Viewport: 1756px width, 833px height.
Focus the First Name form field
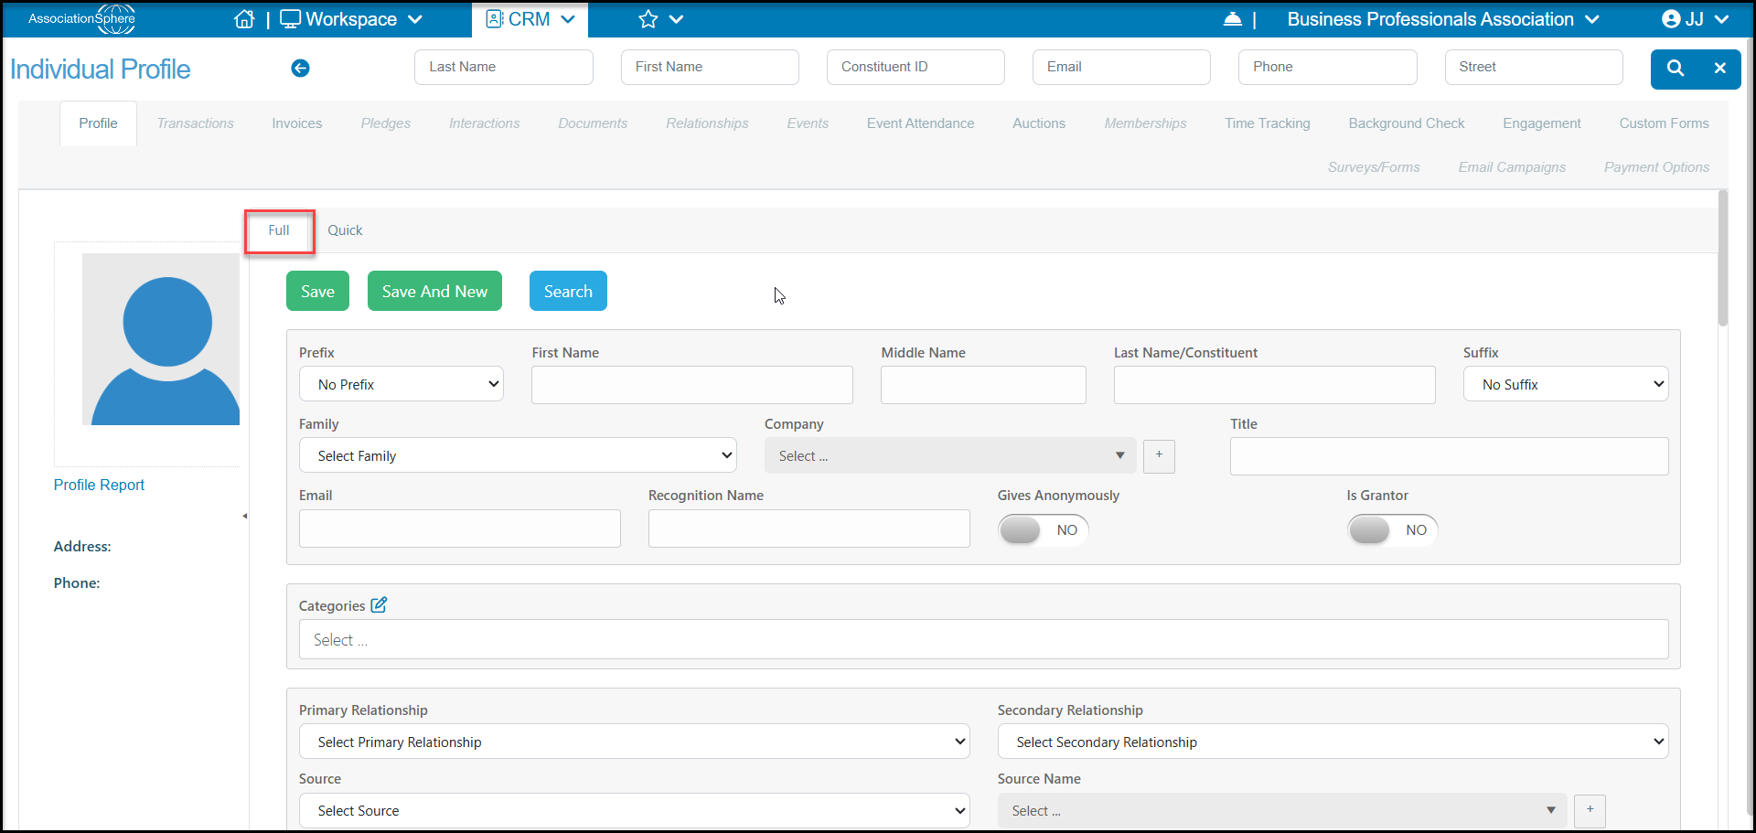[x=692, y=385]
